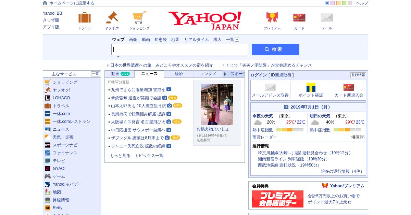Image resolution: width=411 pixels, height=215 pixels.
Task: Click into the web search input field
Action: pos(180,49)
